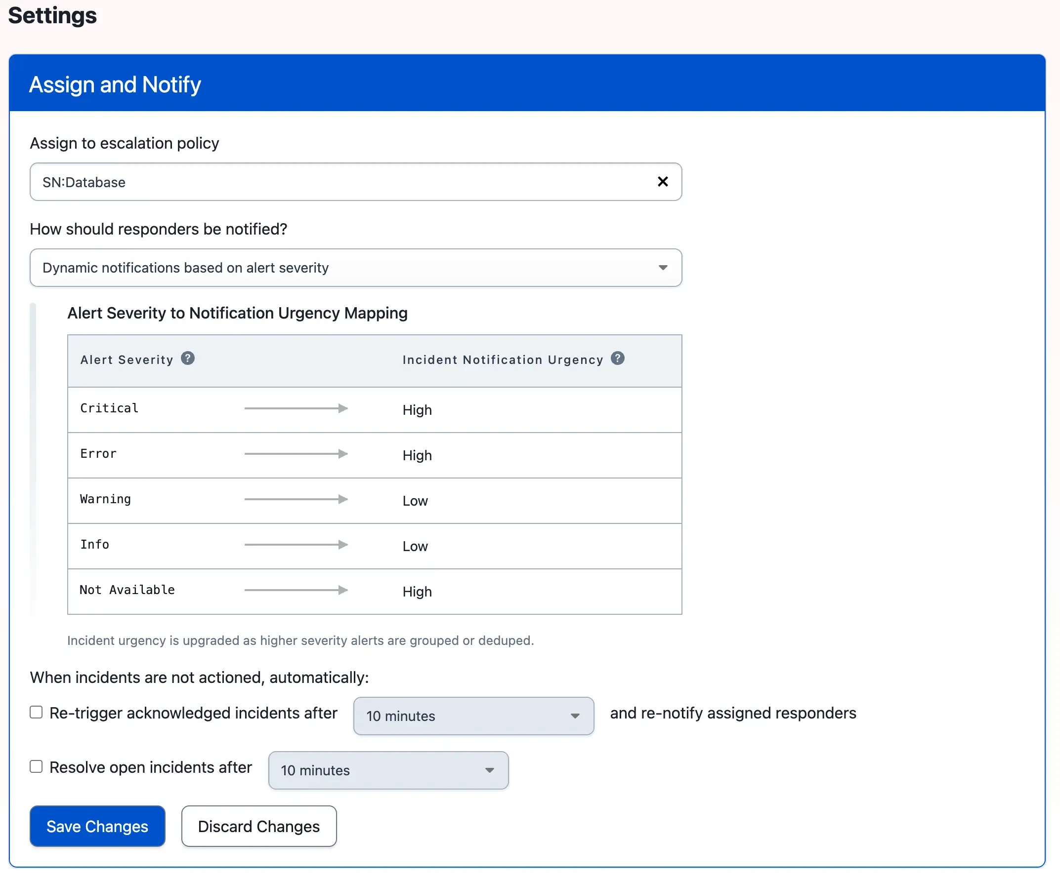Click the Low urgency for Warning

(x=415, y=501)
